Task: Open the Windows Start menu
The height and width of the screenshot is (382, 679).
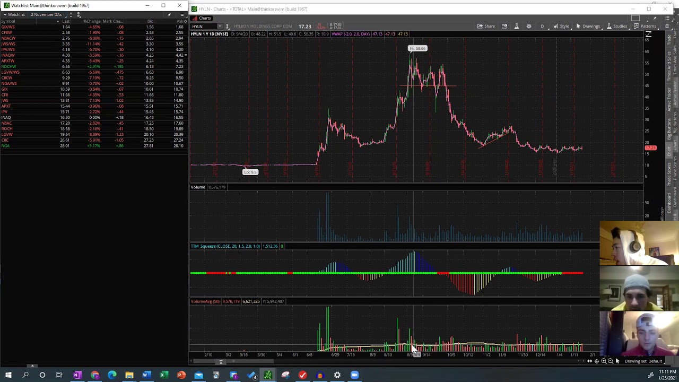Action: [8, 375]
